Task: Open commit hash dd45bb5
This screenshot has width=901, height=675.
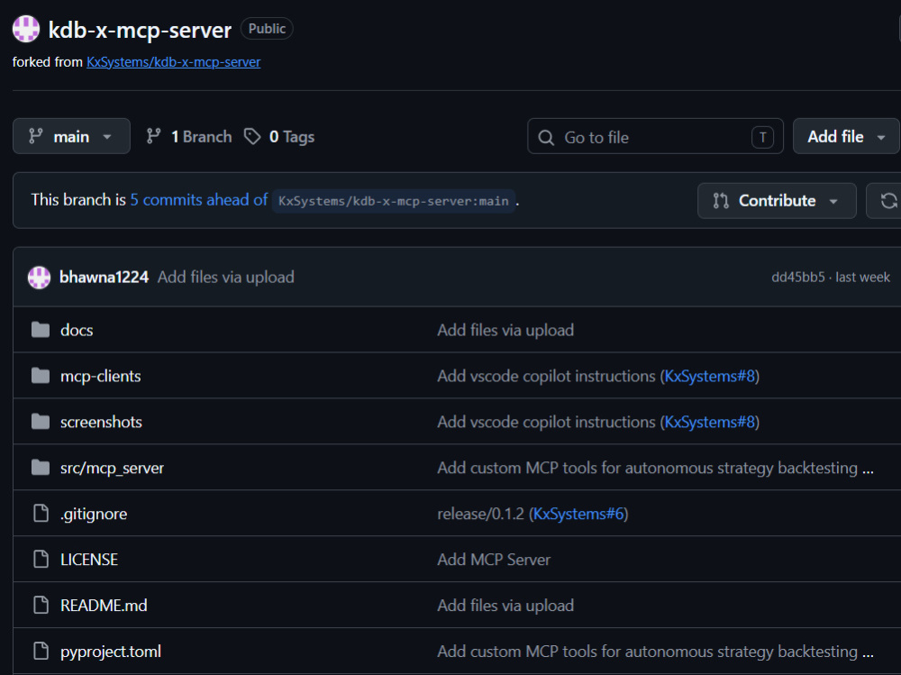Action: [797, 278]
